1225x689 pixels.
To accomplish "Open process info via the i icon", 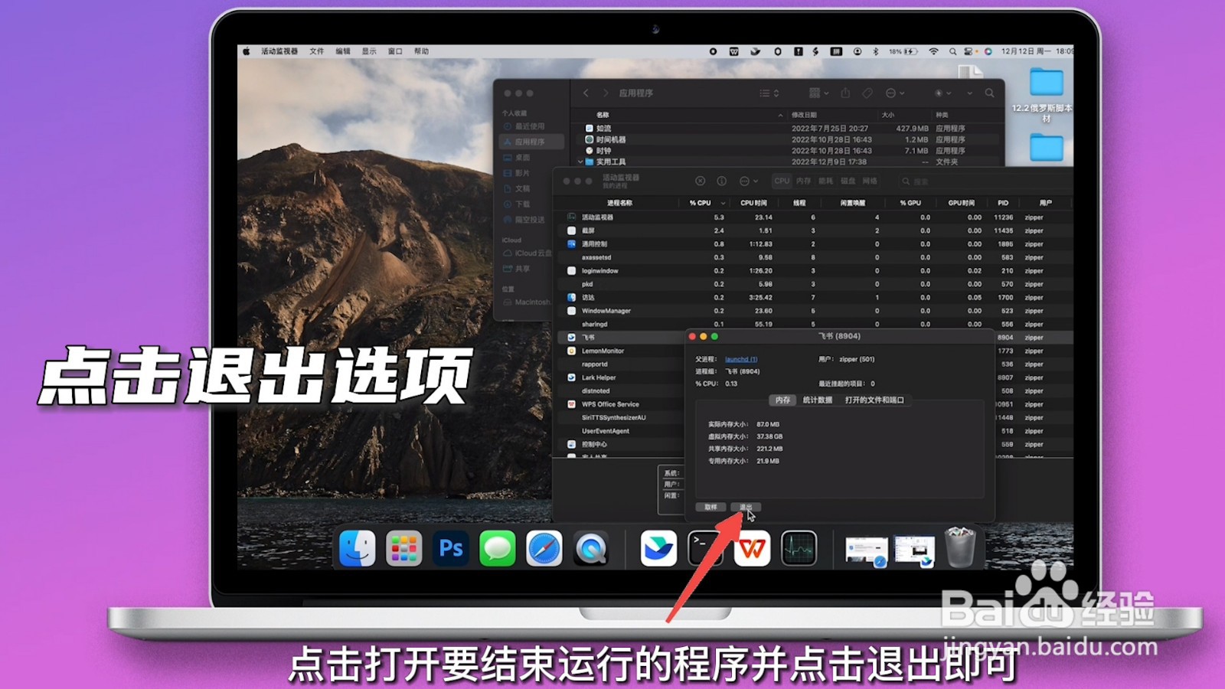I will (720, 181).
